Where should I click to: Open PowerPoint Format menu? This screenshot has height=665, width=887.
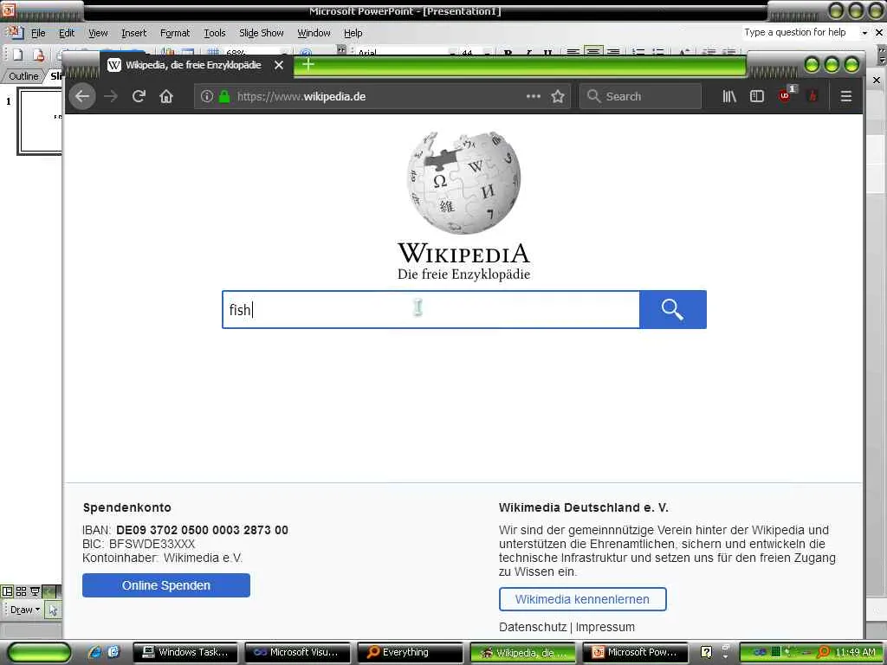pos(175,33)
